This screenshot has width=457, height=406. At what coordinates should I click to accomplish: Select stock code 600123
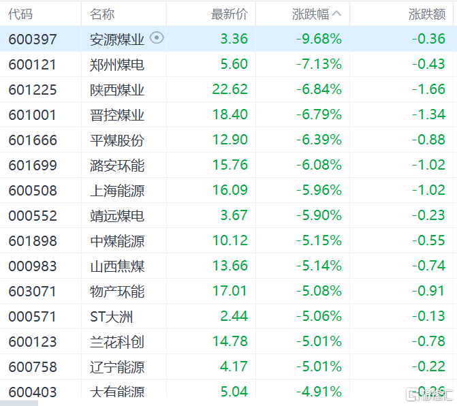[33, 342]
